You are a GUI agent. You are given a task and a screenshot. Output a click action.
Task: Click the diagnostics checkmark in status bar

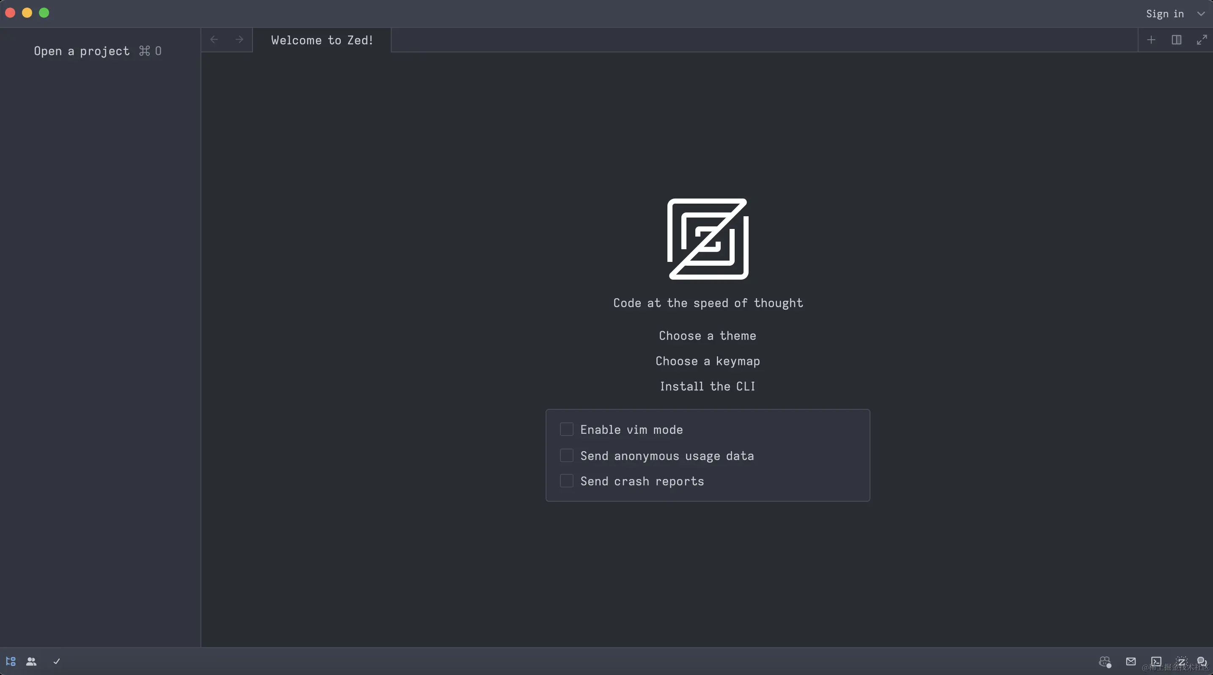pyautogui.click(x=57, y=661)
